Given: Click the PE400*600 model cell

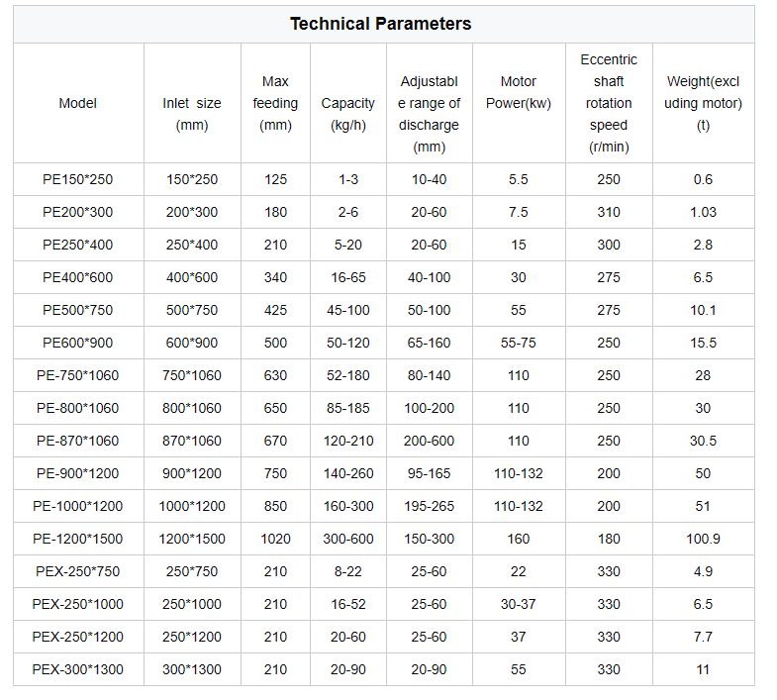Looking at the screenshot, I should point(78,277).
